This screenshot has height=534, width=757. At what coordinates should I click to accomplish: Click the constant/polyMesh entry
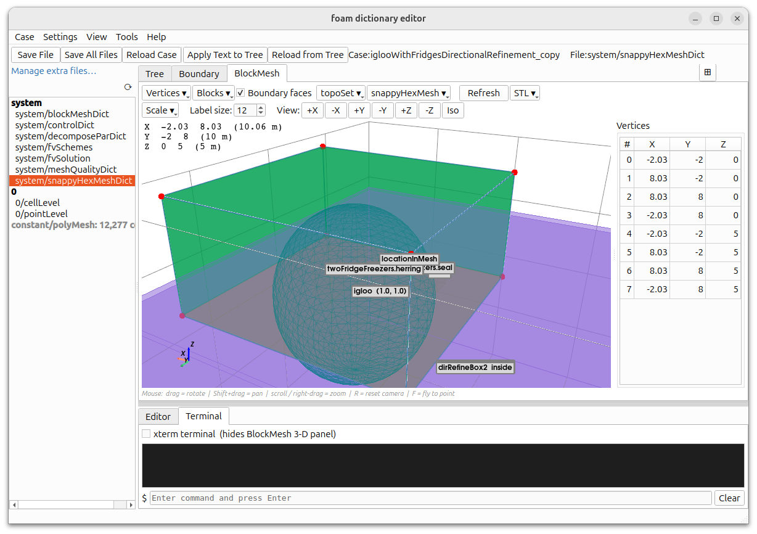(72, 225)
